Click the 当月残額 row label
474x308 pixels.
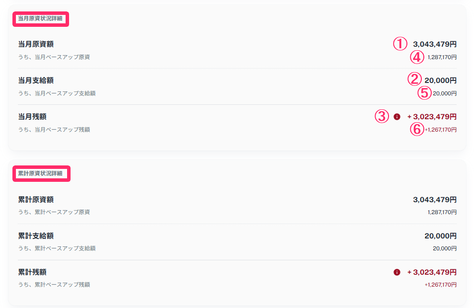[x=32, y=117]
